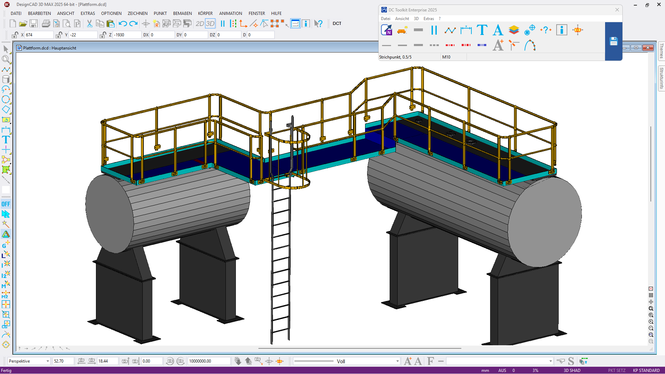Open the KÖRPER menu
This screenshot has width=665, height=374.
point(205,14)
